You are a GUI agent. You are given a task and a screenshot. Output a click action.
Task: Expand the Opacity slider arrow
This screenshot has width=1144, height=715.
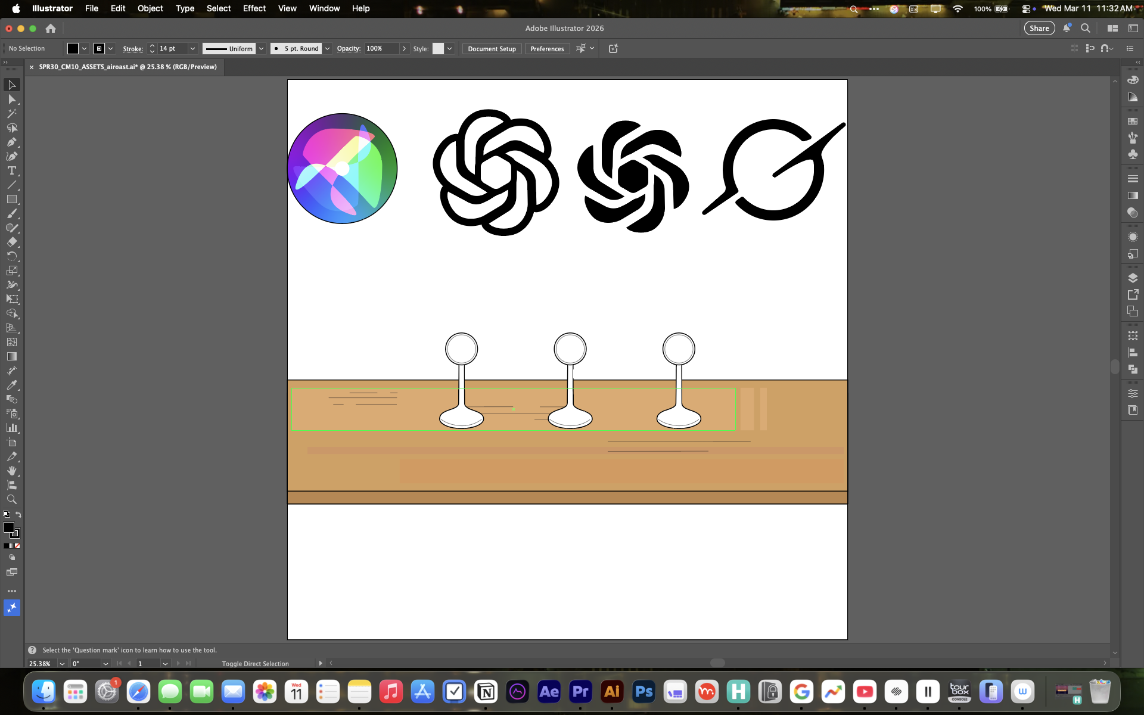[405, 49]
